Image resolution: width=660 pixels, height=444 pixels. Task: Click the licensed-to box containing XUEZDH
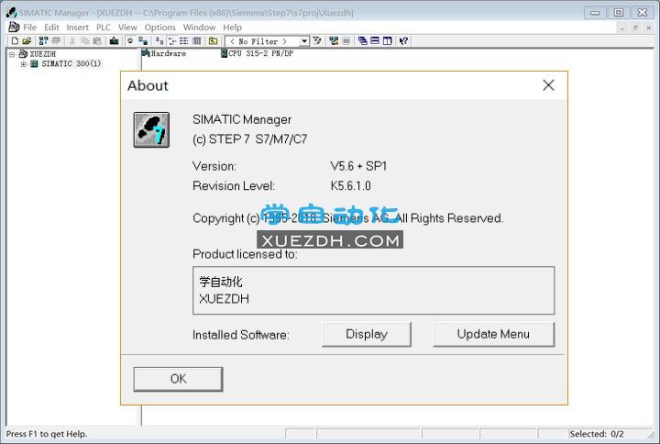pyautogui.click(x=373, y=290)
